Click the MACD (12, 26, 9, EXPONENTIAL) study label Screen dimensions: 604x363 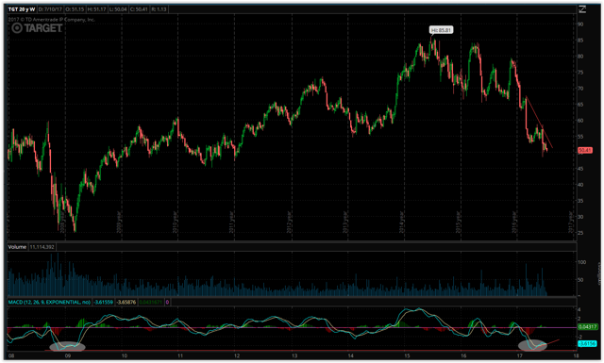(x=49, y=302)
